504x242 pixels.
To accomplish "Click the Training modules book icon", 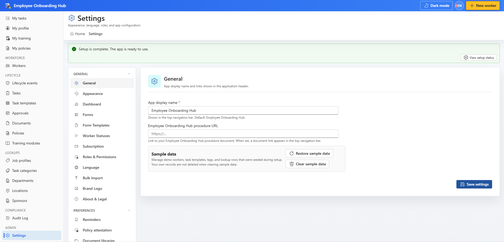I will coord(8,143).
